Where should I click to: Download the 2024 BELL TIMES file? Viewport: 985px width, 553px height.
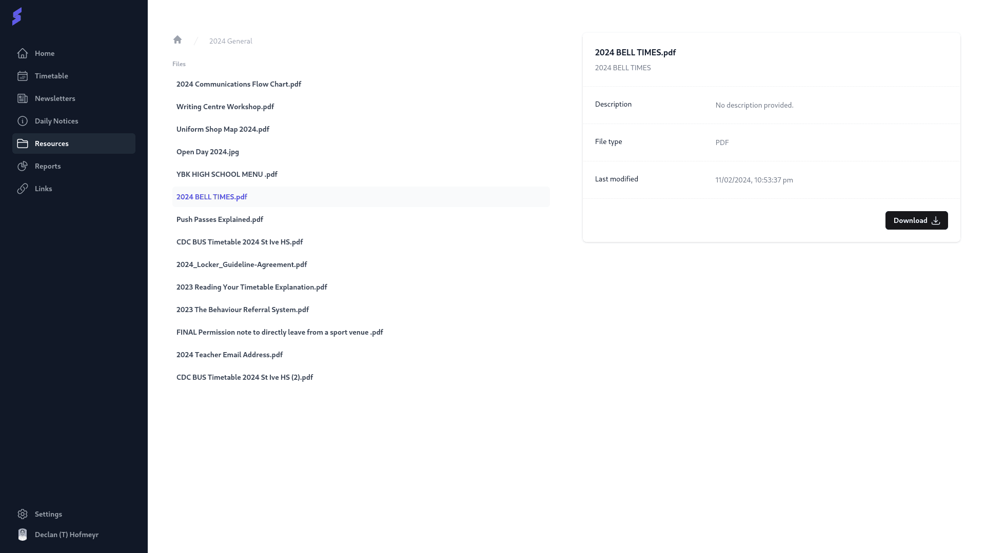pos(916,220)
